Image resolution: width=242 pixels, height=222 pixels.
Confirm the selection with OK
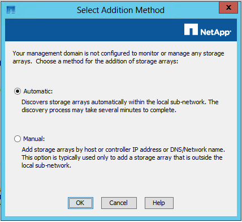(80, 203)
